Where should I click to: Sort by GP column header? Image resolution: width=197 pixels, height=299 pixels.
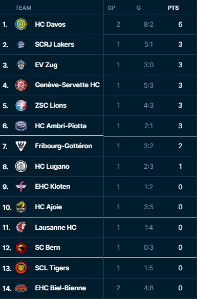[x=112, y=8]
